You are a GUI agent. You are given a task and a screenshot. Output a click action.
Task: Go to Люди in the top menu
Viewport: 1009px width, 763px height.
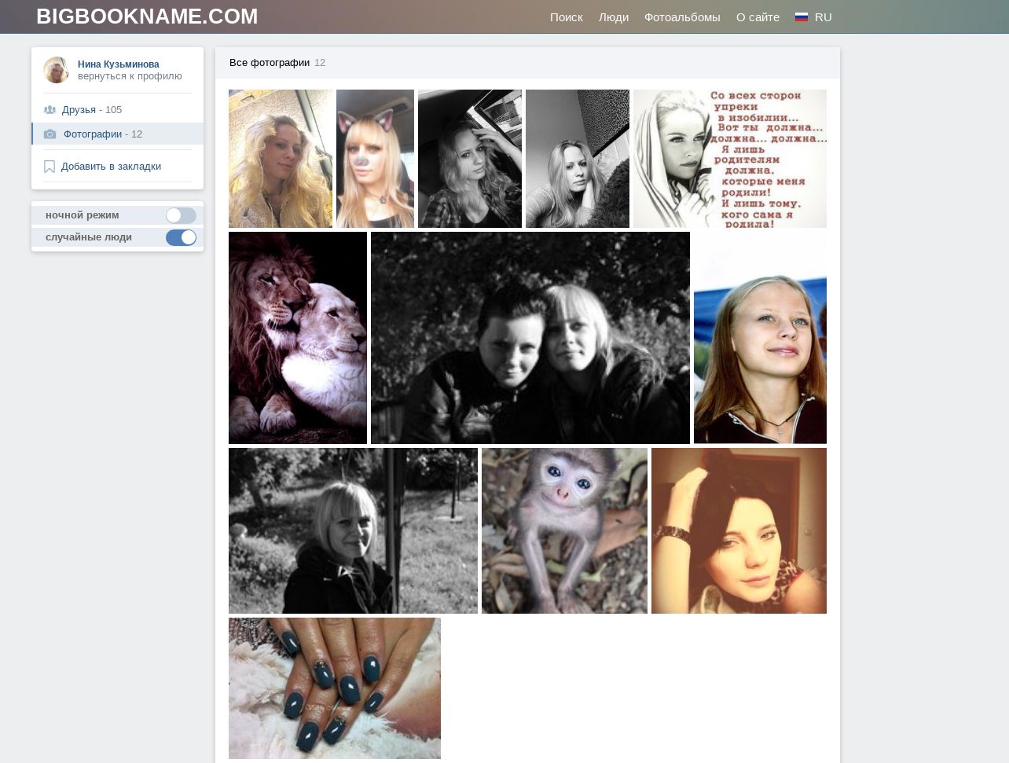click(613, 17)
